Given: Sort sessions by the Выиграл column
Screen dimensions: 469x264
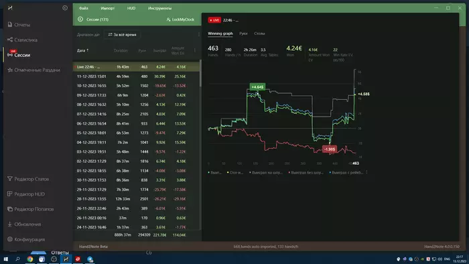Looking at the screenshot, I should click(x=159, y=50).
